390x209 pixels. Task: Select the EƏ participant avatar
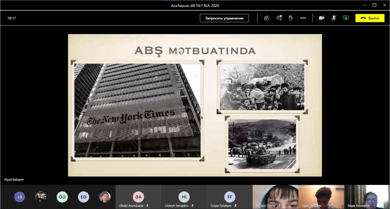pyautogui.click(x=83, y=197)
